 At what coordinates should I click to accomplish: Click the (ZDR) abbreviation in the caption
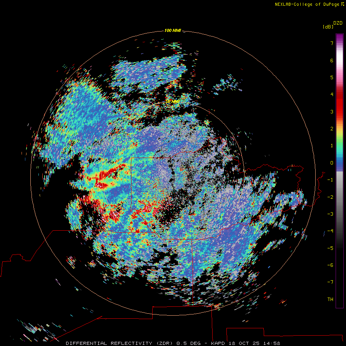tap(165, 343)
